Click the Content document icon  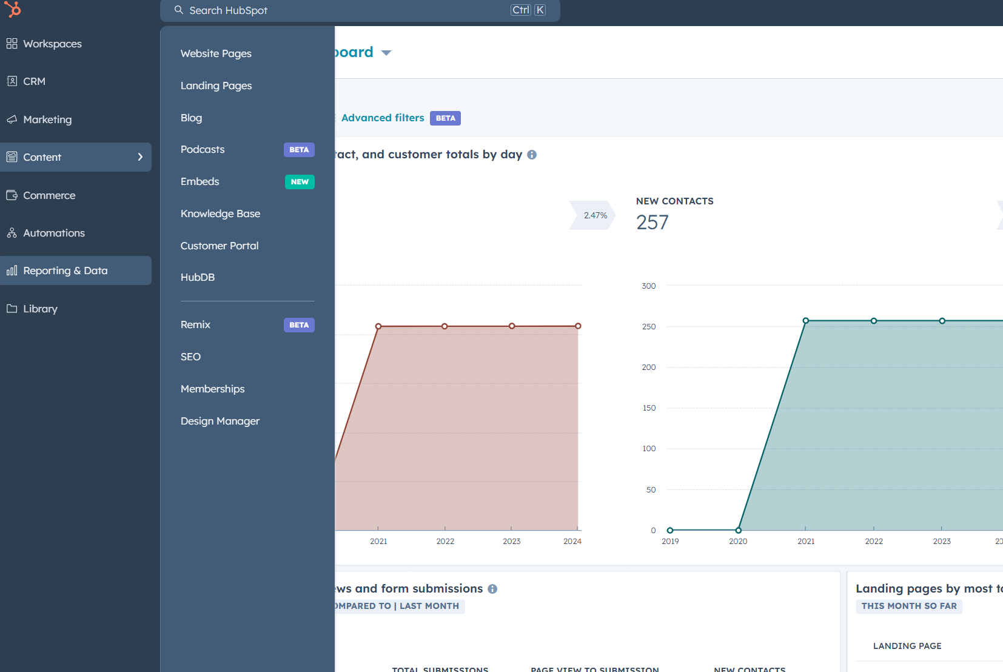tap(12, 157)
